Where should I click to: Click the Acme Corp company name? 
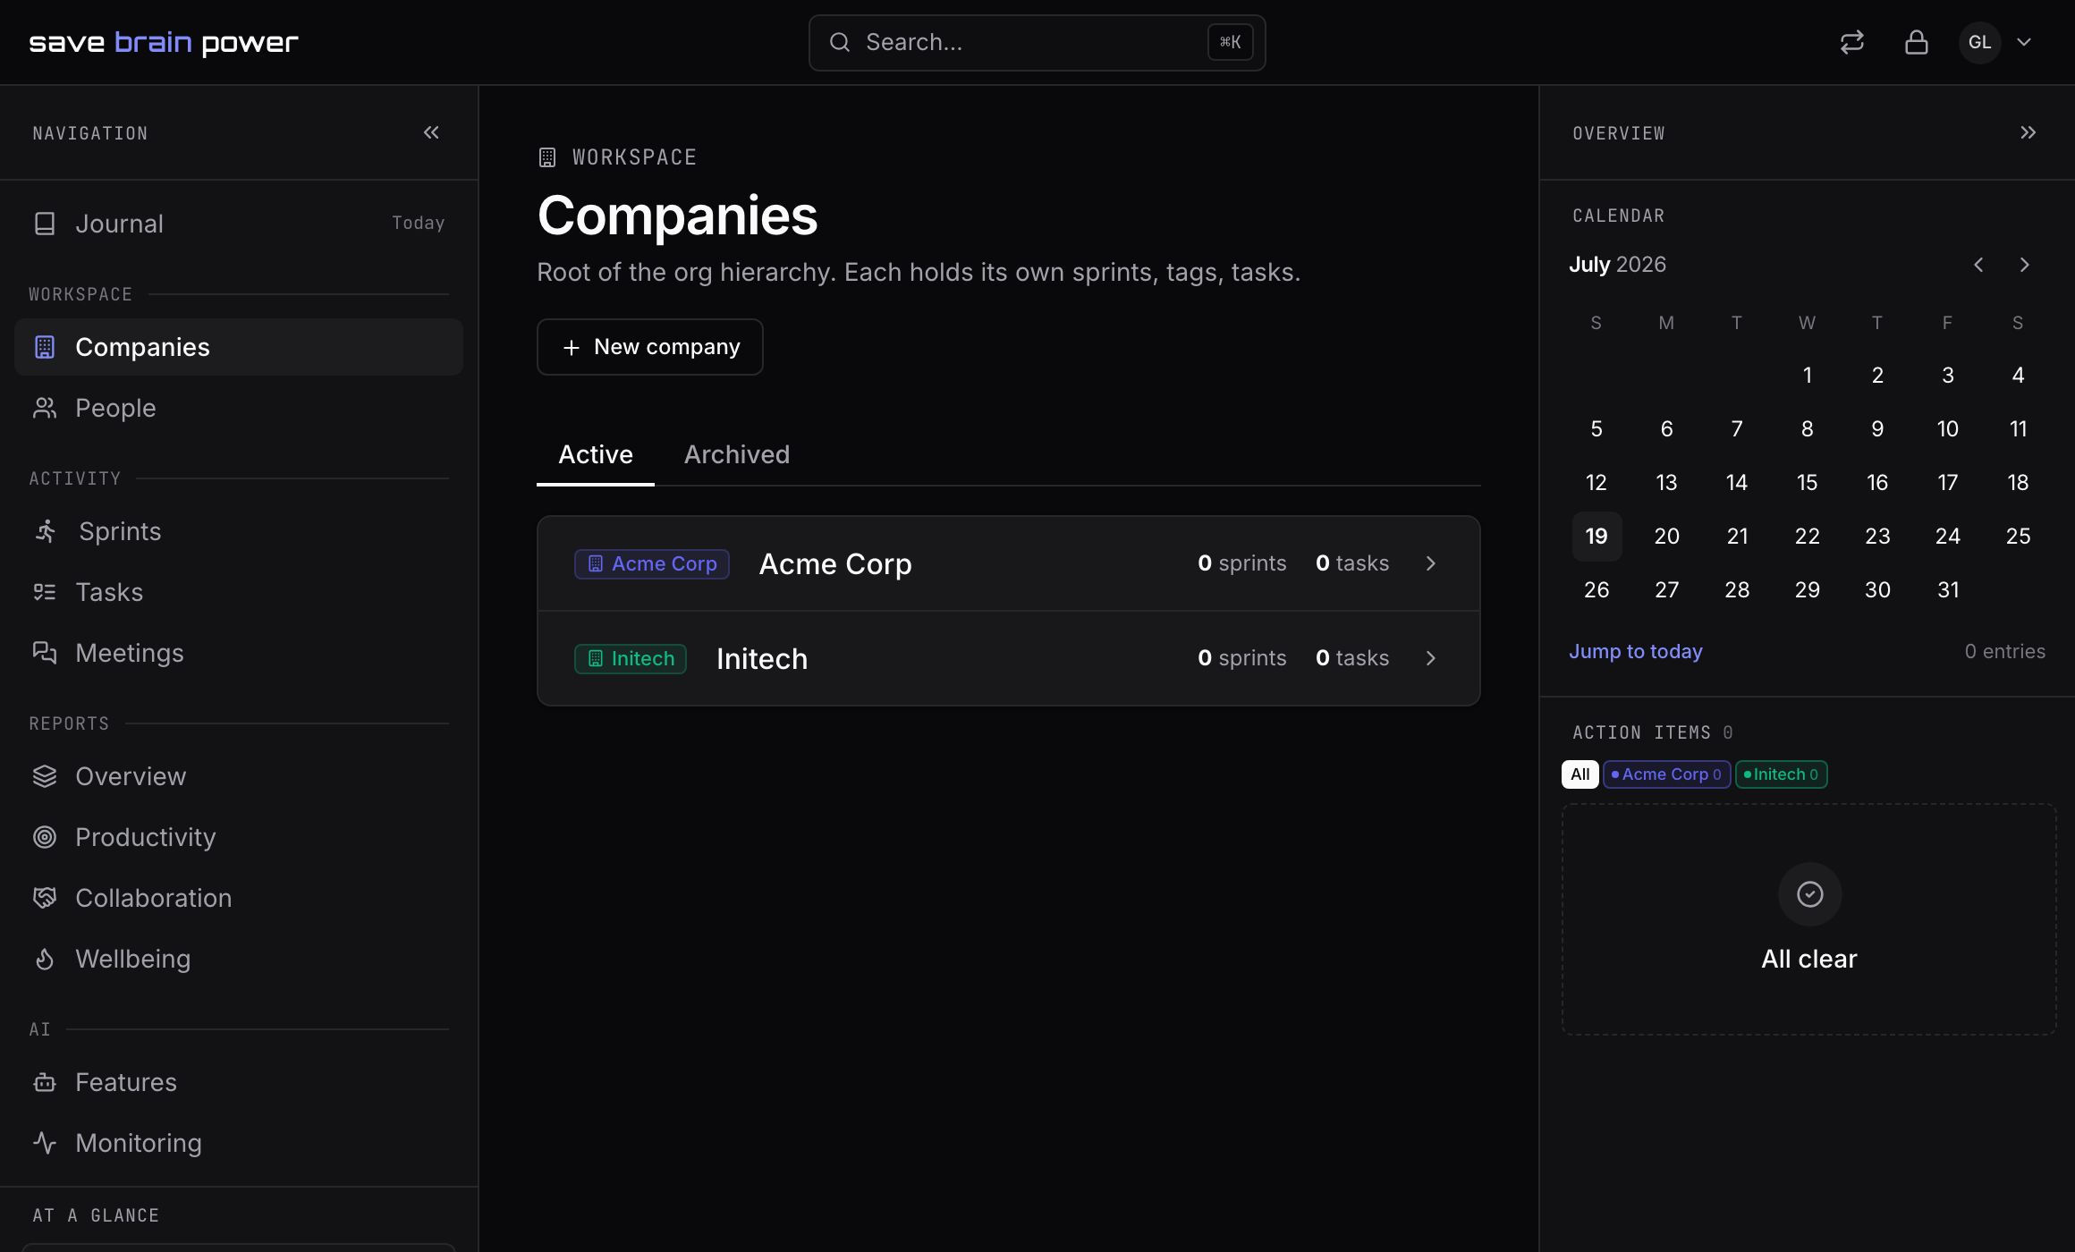click(x=835, y=564)
